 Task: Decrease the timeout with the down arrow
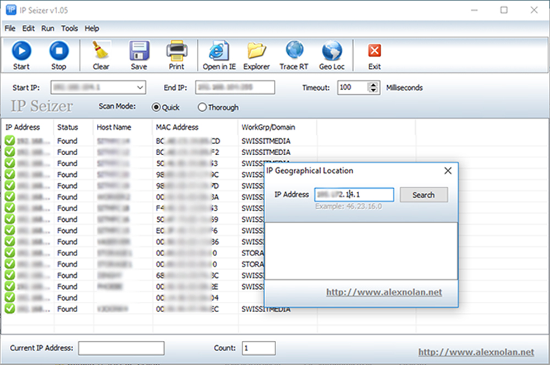pos(373,90)
